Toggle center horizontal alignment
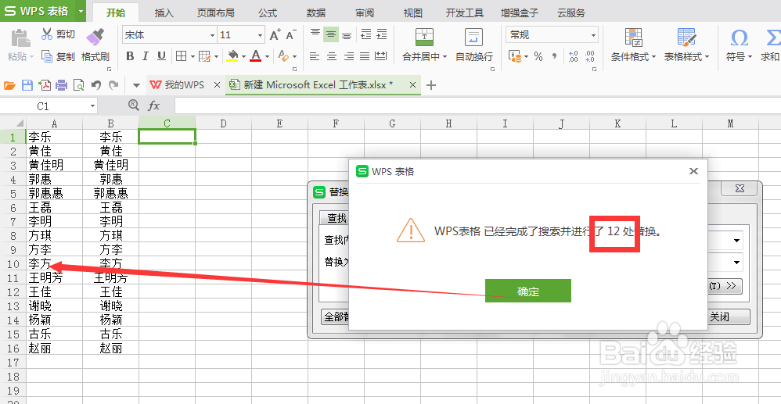Image resolution: width=781 pixels, height=404 pixels. coord(331,56)
